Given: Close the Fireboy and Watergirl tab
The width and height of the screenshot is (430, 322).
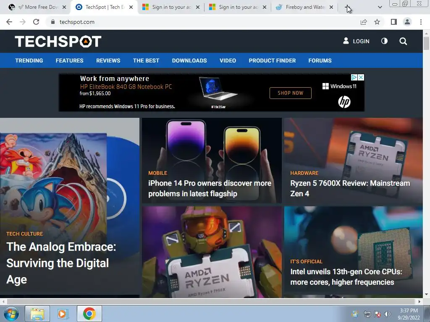Looking at the screenshot, I should tap(331, 7).
